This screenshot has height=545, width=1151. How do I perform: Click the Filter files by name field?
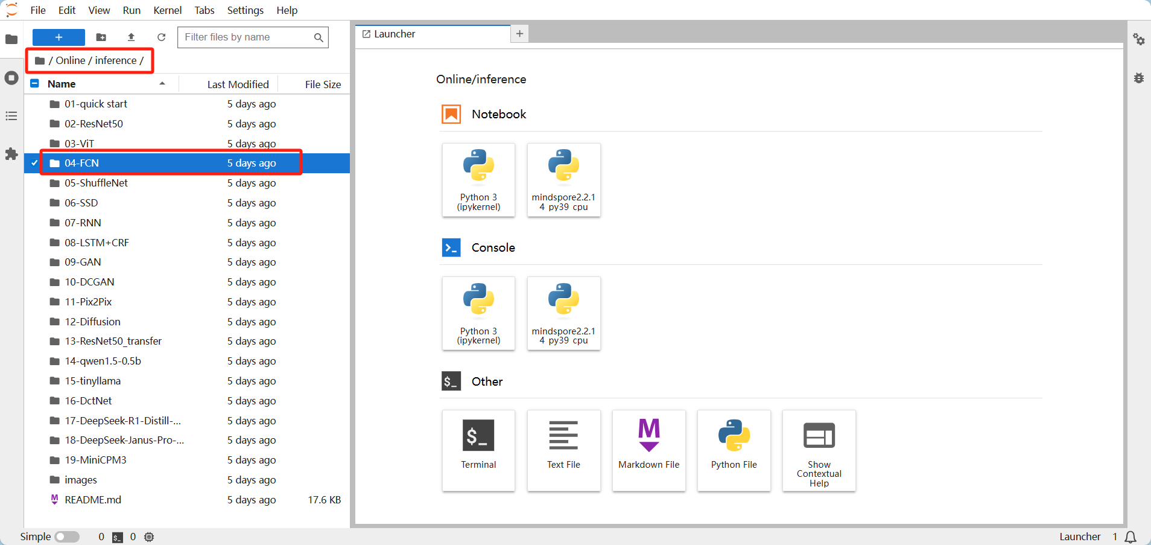pos(247,37)
